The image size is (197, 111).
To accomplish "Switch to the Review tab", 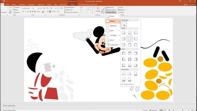I will [49, 4].
